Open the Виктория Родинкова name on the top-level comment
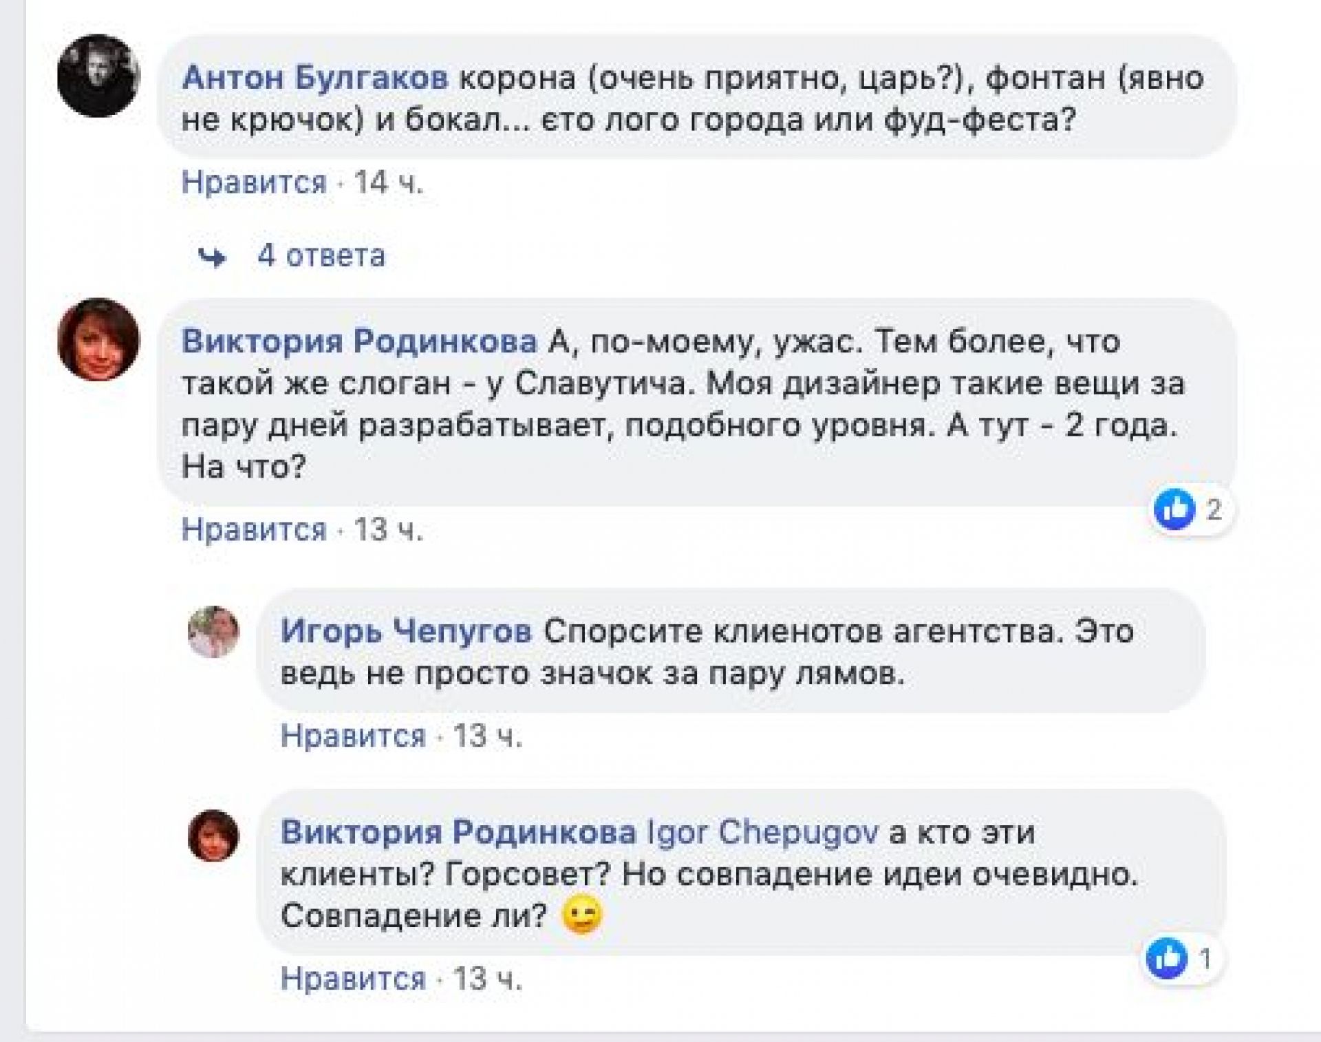 [359, 342]
